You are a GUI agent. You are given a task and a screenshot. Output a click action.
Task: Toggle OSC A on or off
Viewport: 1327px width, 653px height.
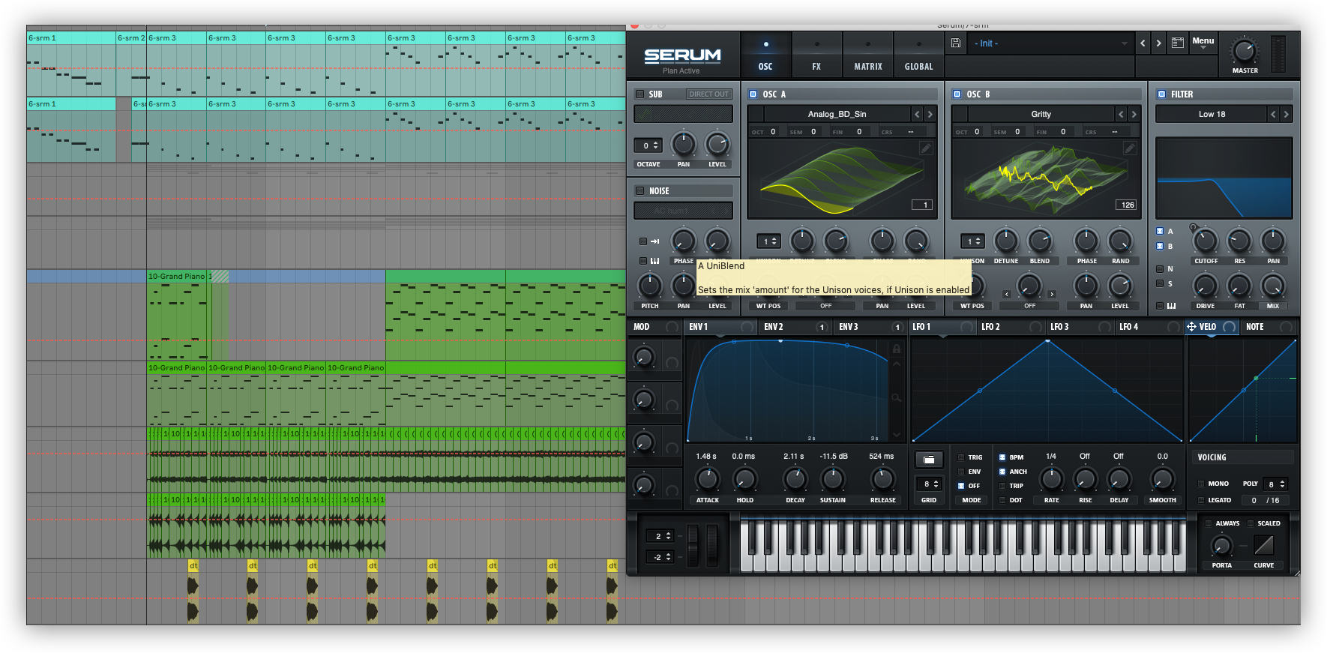(753, 94)
